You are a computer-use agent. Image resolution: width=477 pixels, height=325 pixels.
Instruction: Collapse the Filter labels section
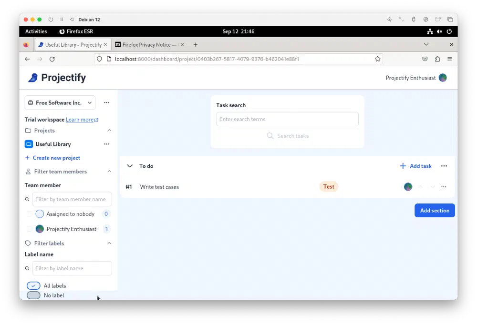[109, 243]
